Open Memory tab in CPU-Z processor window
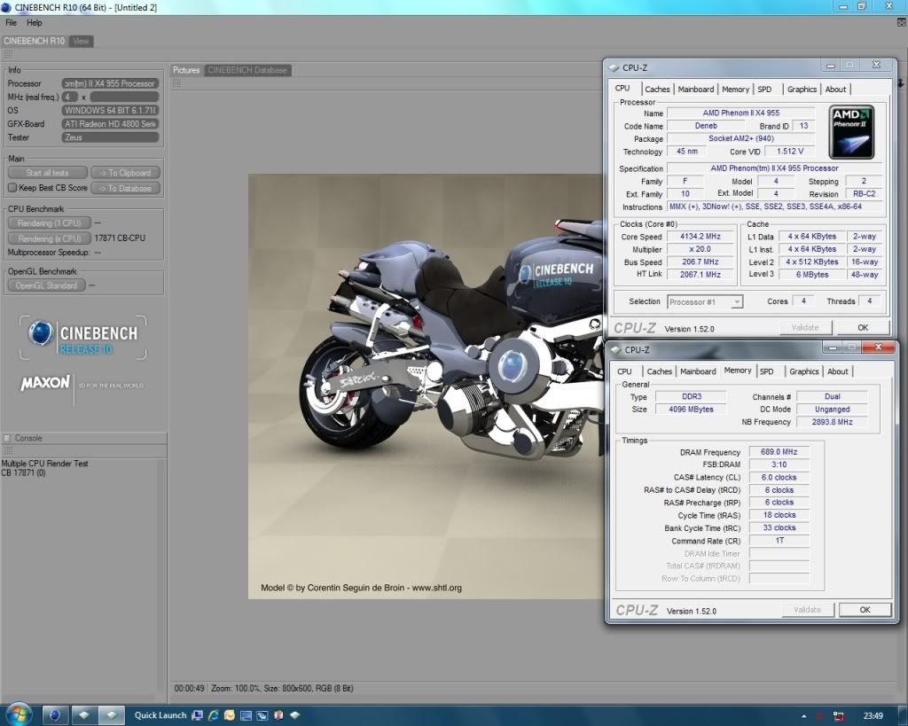The width and height of the screenshot is (908, 726). 735,90
